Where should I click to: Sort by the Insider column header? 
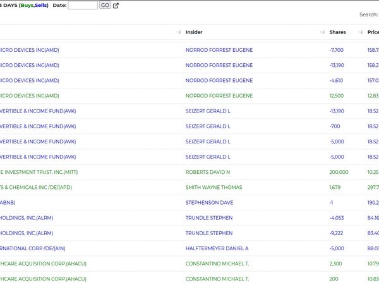click(x=194, y=32)
